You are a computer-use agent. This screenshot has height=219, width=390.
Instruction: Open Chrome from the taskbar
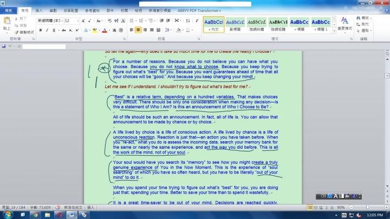35,215
